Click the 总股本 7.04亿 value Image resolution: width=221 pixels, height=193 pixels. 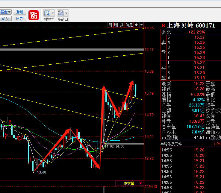tap(198, 132)
